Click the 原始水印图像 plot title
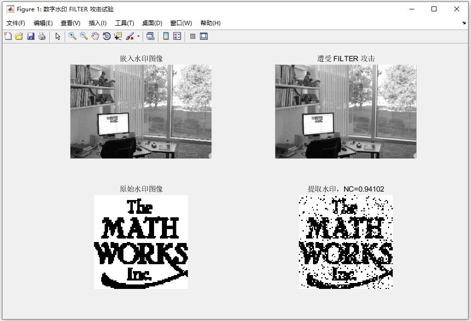The height and width of the screenshot is (321, 471). (141, 189)
